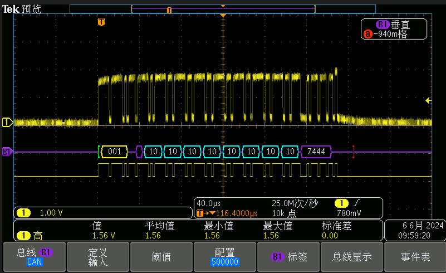Viewport: 446px width, 273px height.
Task: Click the T marker in the record overview bar
Action: tap(169, 10)
